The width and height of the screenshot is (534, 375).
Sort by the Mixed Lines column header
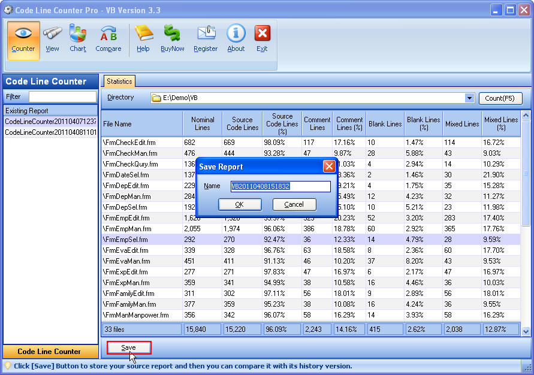coord(462,124)
